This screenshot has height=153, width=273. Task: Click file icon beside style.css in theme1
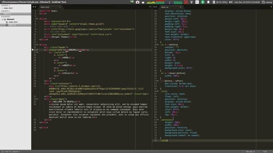(7, 25)
